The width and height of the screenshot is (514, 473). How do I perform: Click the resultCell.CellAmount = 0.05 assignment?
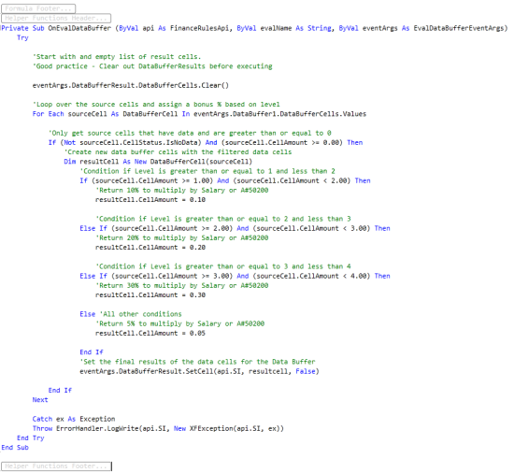coord(150,333)
